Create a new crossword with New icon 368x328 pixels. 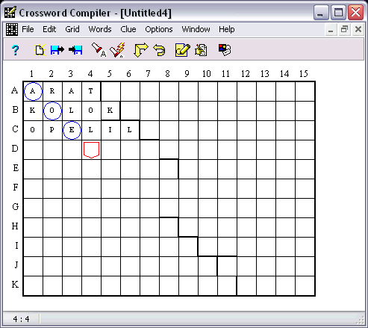40,50
